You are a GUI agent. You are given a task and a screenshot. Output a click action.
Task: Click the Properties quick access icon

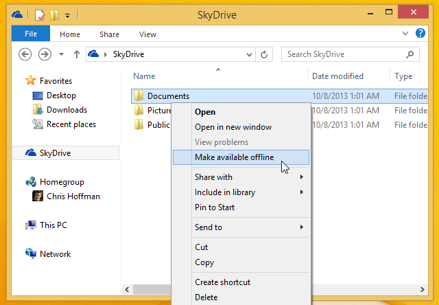[x=40, y=14]
